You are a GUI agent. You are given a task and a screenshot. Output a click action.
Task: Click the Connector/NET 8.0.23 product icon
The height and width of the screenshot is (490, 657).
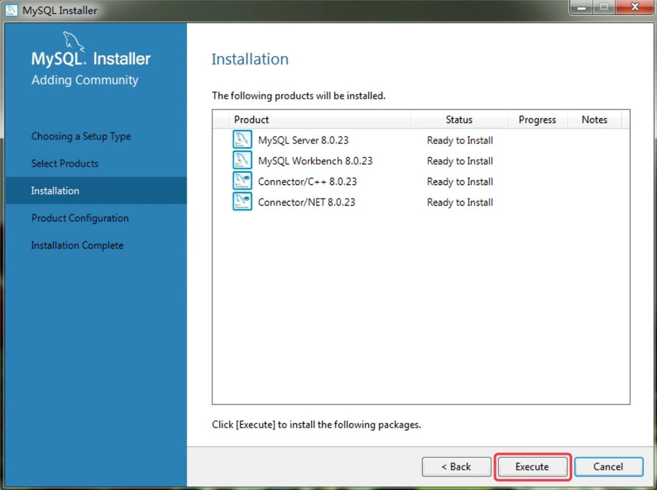point(242,201)
